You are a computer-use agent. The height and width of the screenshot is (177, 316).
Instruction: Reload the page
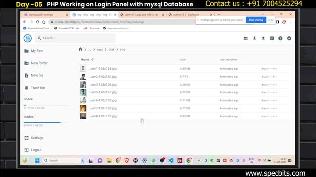click(38, 22)
